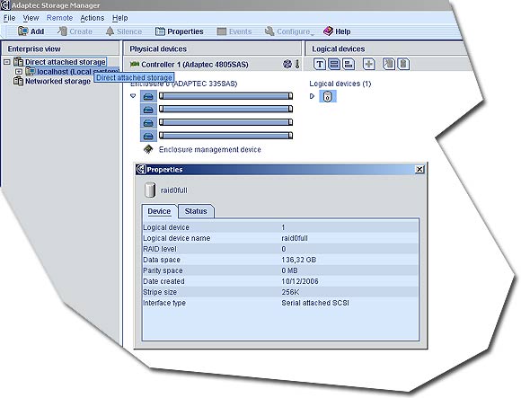Click the Silence alarm toolbar button
The image size is (521, 398).
[x=124, y=31]
